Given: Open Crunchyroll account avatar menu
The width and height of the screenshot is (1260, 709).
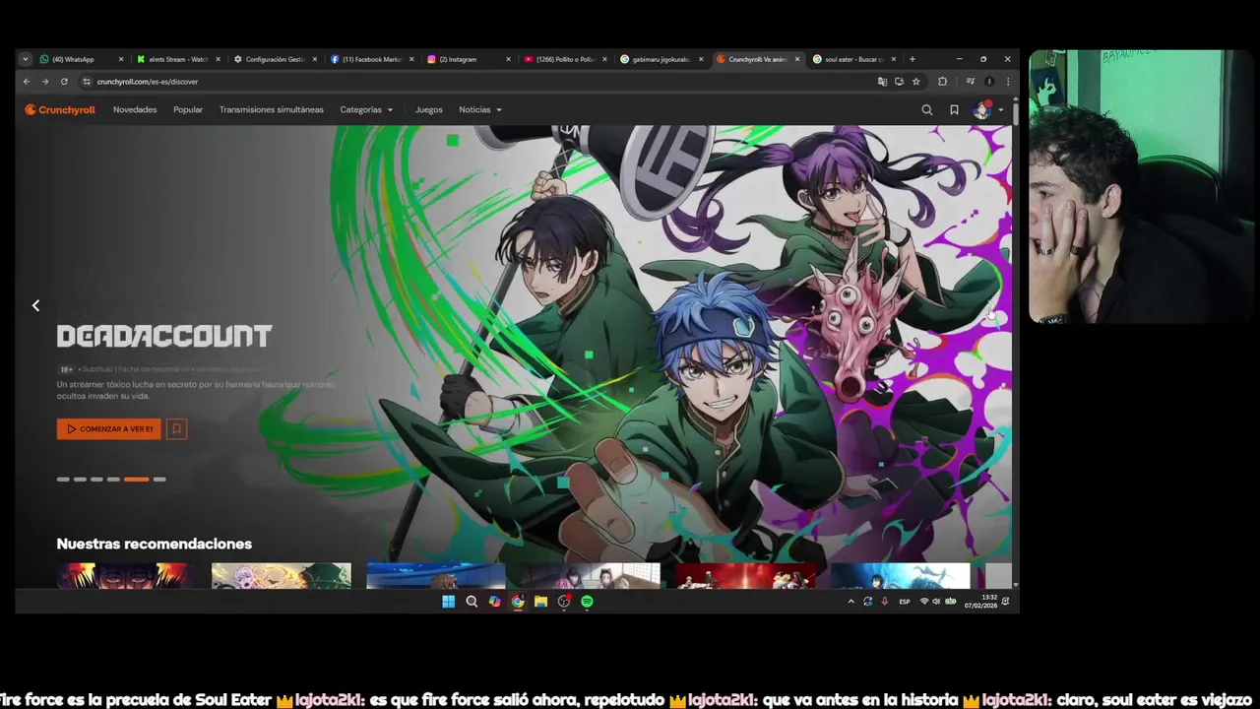Looking at the screenshot, I should tap(987, 109).
